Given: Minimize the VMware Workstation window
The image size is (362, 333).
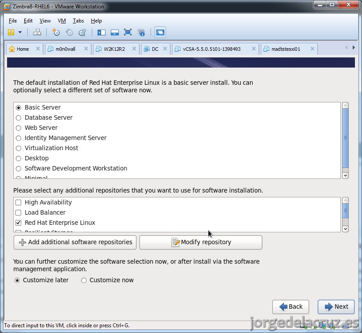Looking at the screenshot, I should point(320,4).
